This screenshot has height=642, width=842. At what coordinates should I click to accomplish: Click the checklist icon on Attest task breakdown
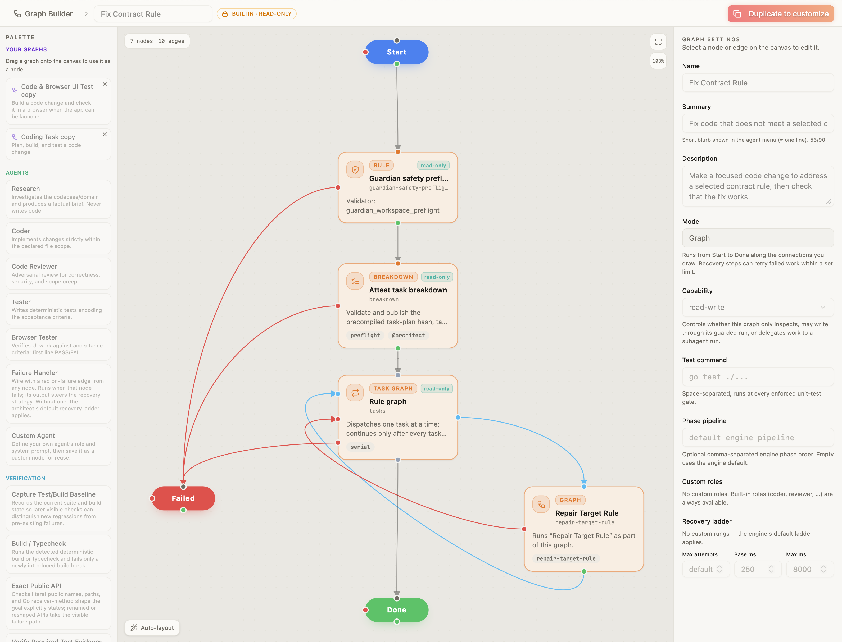pos(355,281)
